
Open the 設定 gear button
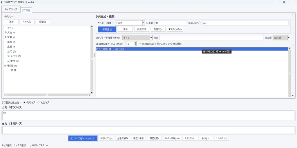click(43, 22)
